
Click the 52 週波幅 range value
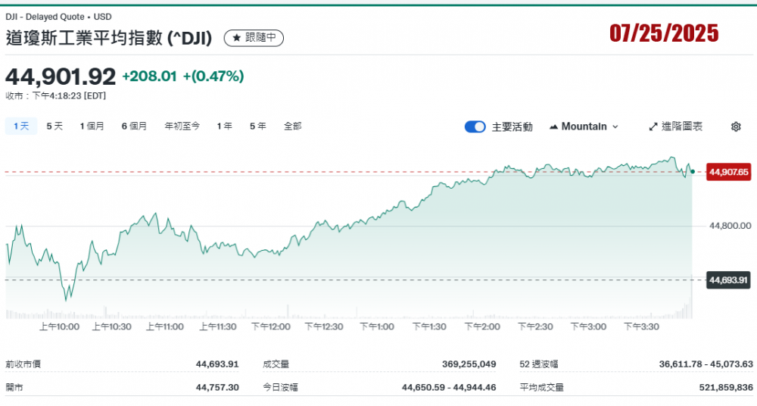pyautogui.click(x=706, y=364)
